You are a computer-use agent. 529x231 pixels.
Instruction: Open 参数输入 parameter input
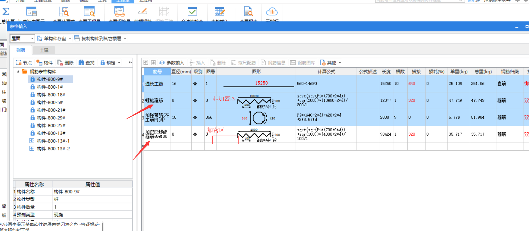pyautogui.click(x=172, y=63)
